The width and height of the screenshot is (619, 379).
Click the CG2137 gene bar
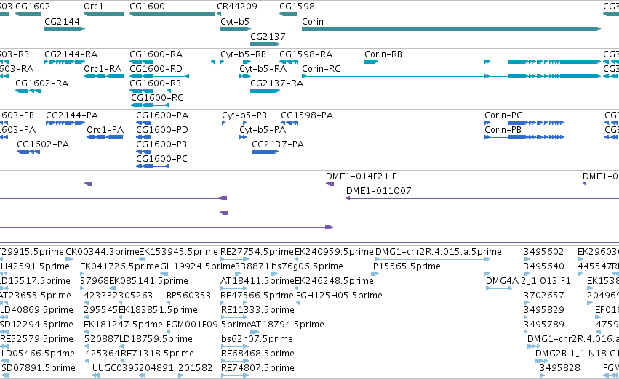click(265, 44)
